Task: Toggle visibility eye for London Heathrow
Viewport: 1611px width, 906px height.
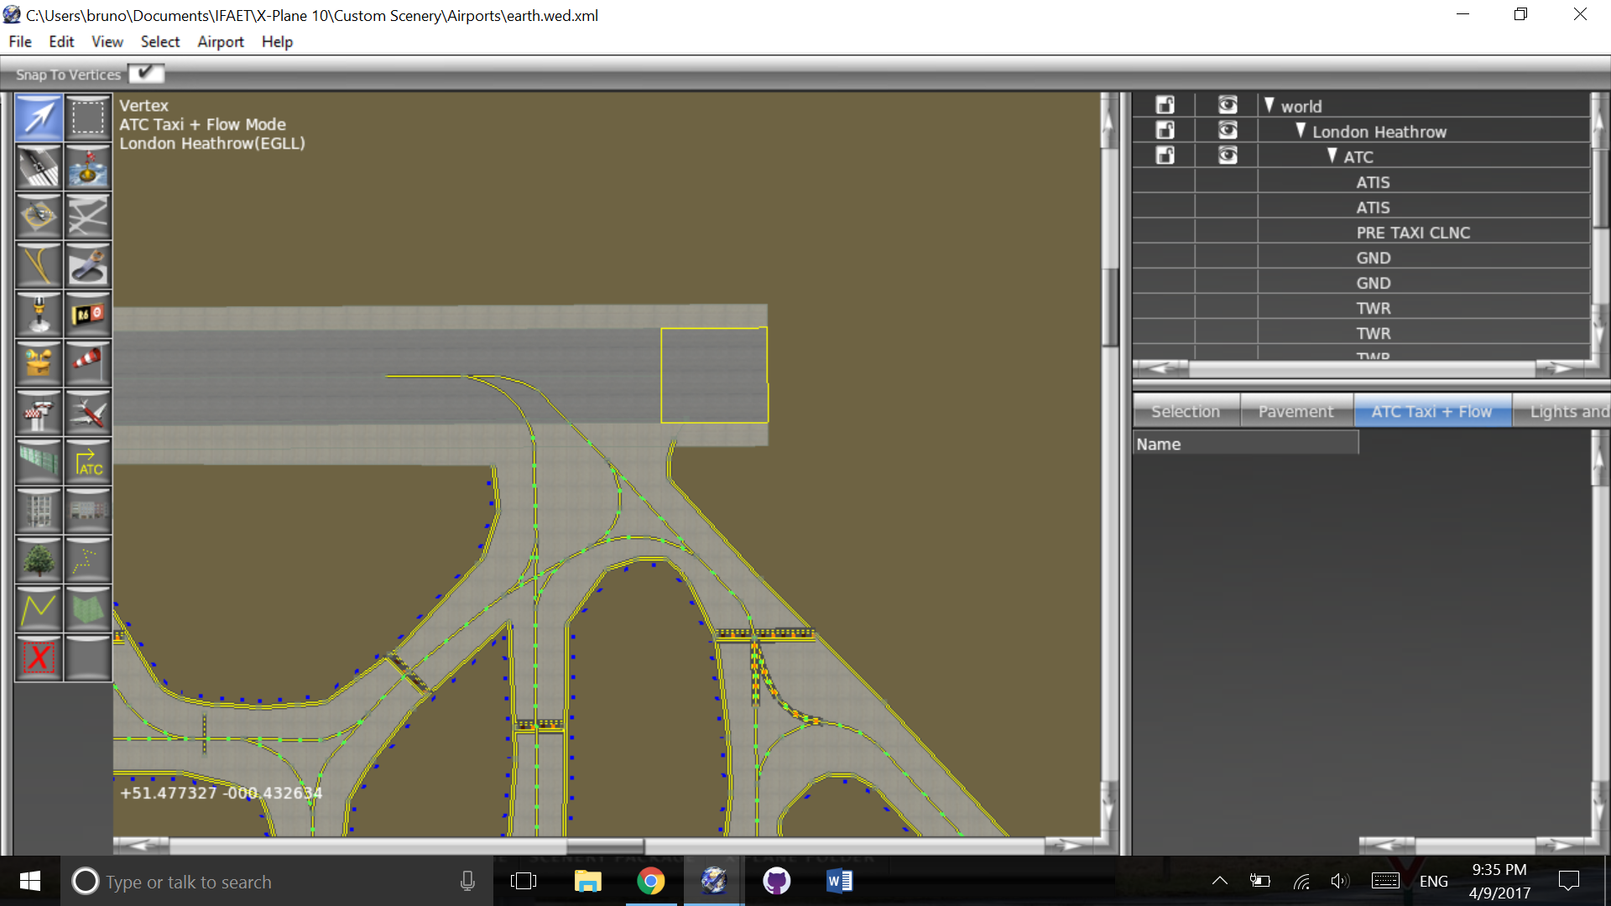Action: tap(1228, 131)
